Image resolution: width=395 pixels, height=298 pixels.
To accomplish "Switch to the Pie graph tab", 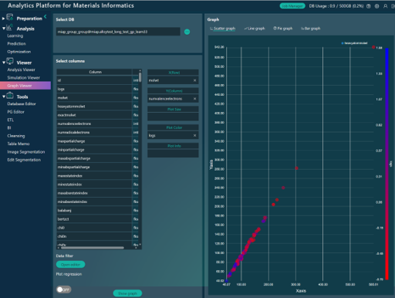I will (x=282, y=29).
